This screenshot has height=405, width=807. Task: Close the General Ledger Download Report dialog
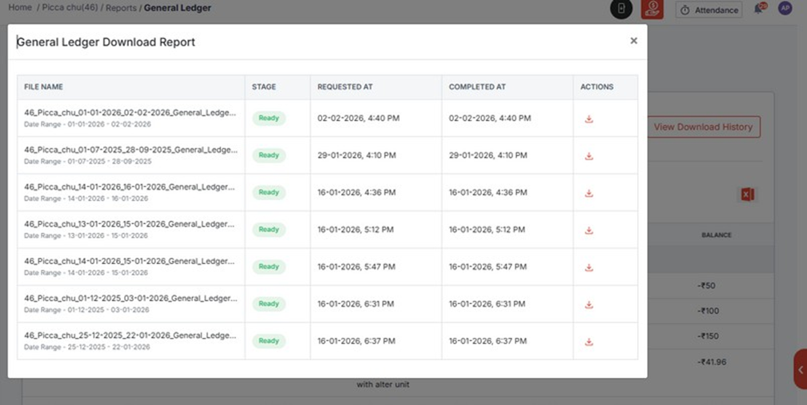pyautogui.click(x=633, y=41)
